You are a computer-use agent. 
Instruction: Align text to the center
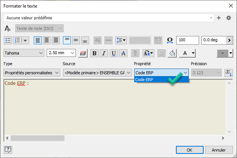[x=47, y=40]
